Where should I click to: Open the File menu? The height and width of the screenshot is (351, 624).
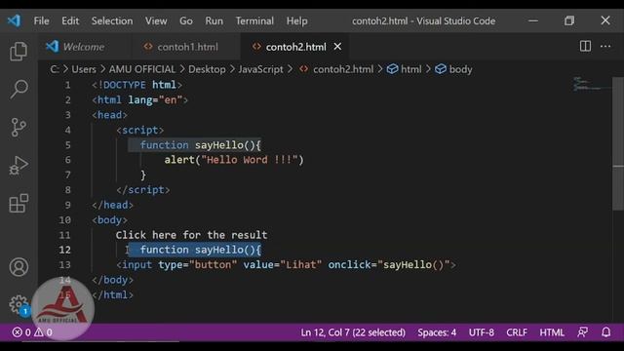[x=41, y=20]
